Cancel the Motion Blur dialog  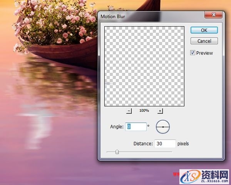(204, 41)
